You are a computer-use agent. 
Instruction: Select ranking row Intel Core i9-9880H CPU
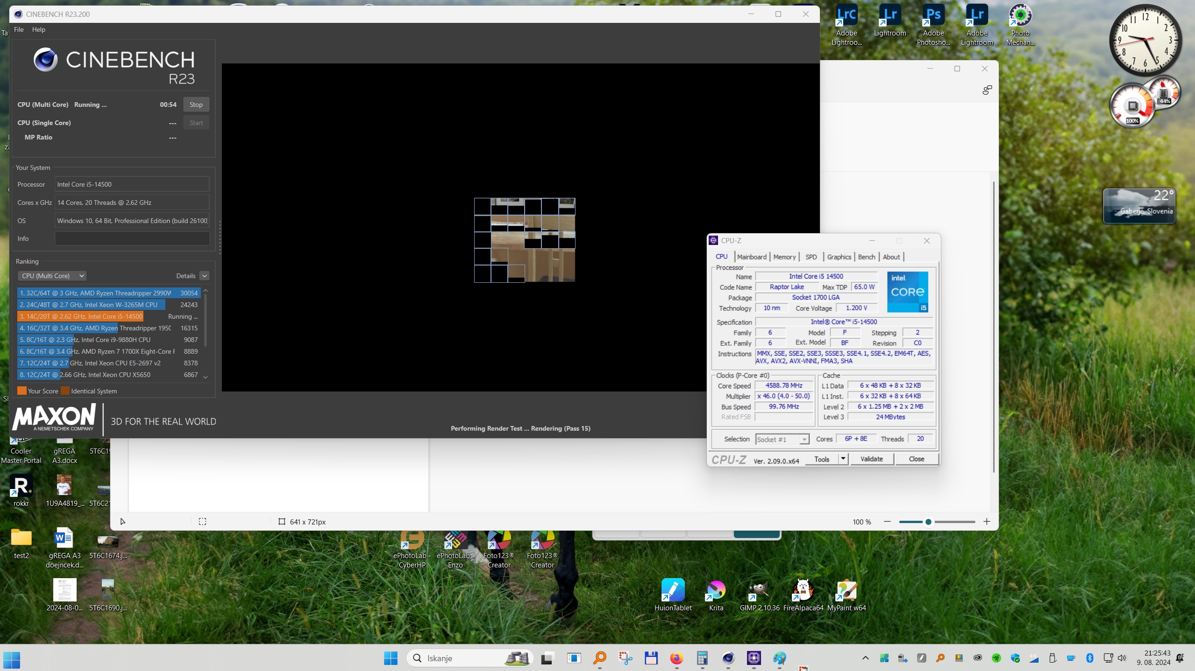(109, 340)
